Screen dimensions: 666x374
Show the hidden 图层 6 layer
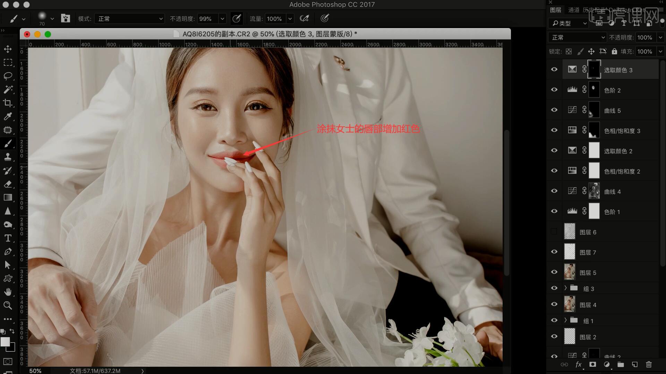(554, 232)
